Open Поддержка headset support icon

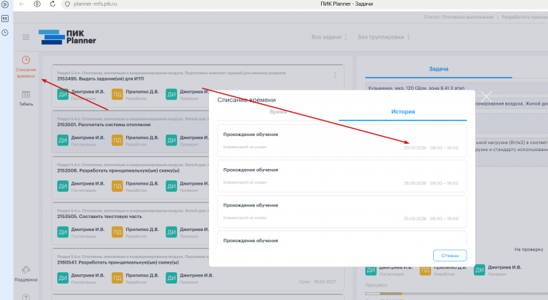26,270
